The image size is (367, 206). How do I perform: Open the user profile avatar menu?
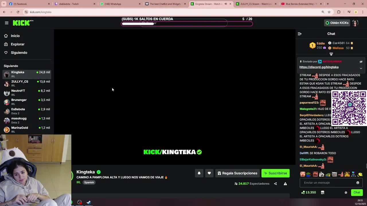[x=355, y=23]
